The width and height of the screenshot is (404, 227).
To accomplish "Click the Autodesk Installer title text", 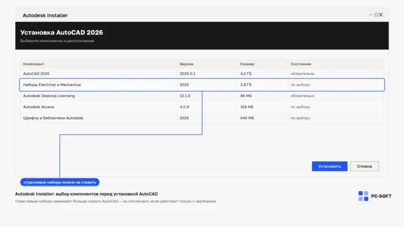I will click(x=45, y=15).
